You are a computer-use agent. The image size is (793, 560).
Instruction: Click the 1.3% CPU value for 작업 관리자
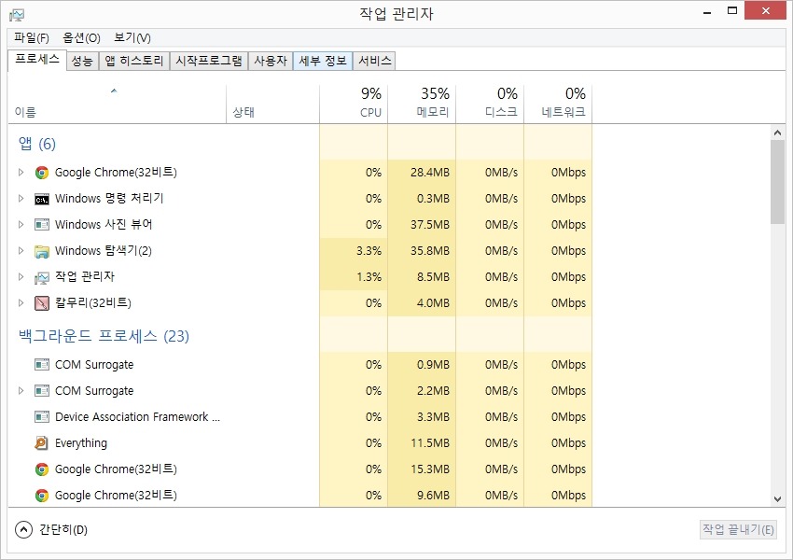(369, 277)
